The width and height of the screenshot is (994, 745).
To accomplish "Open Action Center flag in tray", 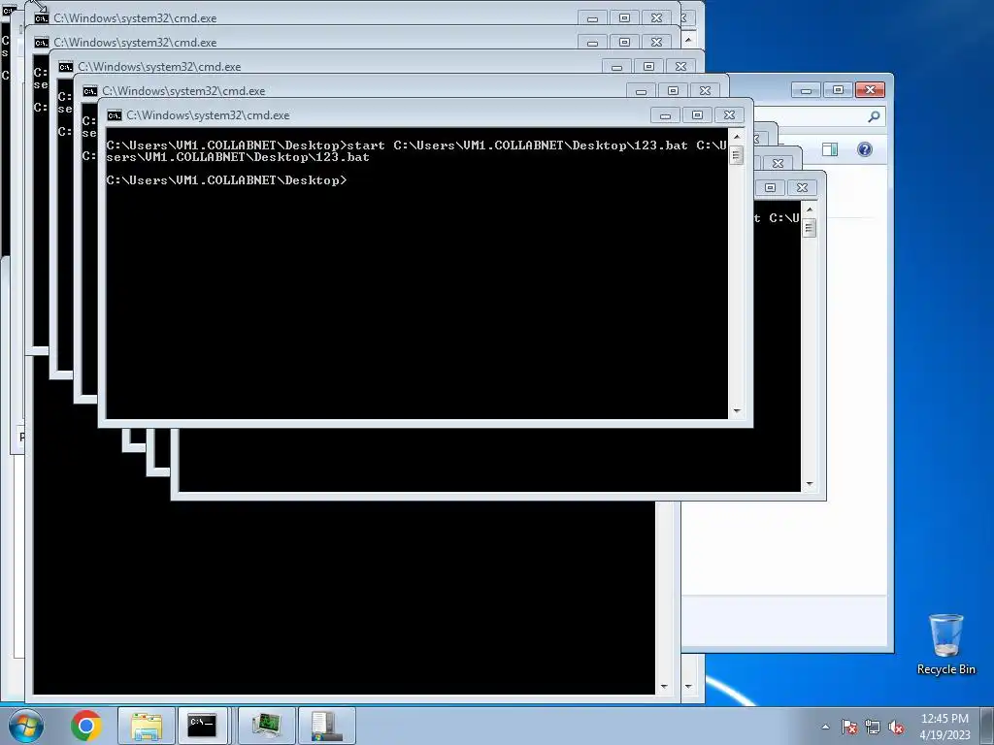I will (x=849, y=727).
